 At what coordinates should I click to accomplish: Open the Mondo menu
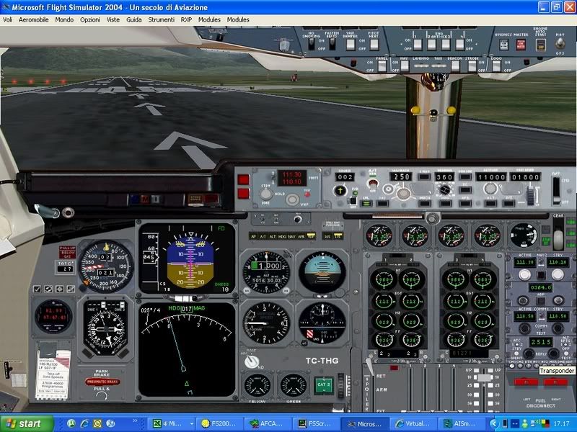[x=64, y=20]
